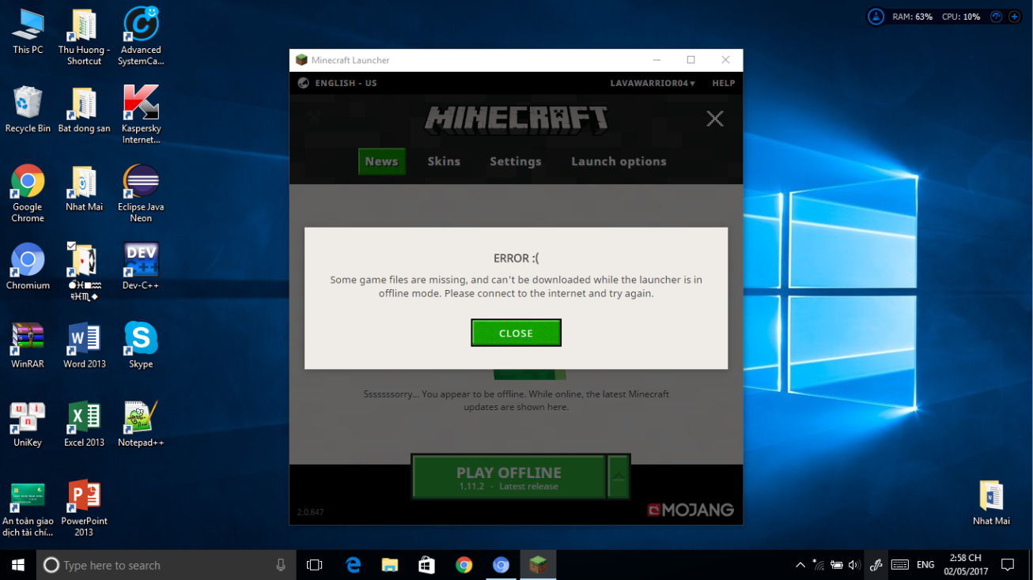Select the Word 2013 shortcut

coord(84,345)
